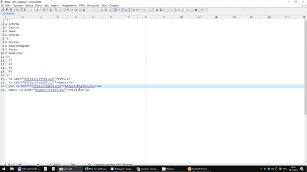This screenshot has height=172, width=307.
Task: Click the Open file folder icon
Action: tap(37, 10)
